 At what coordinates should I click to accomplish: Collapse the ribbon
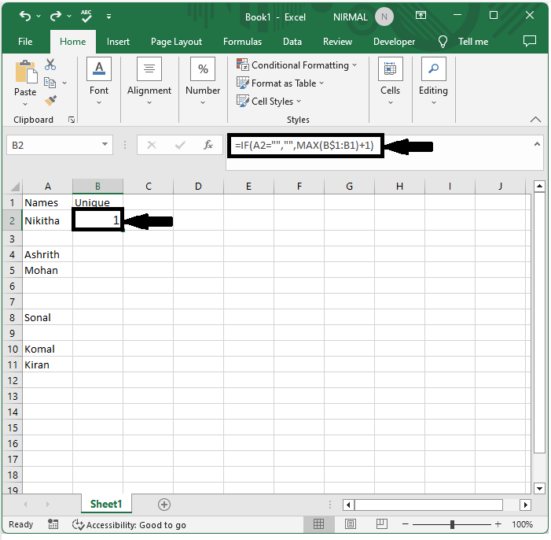click(535, 120)
